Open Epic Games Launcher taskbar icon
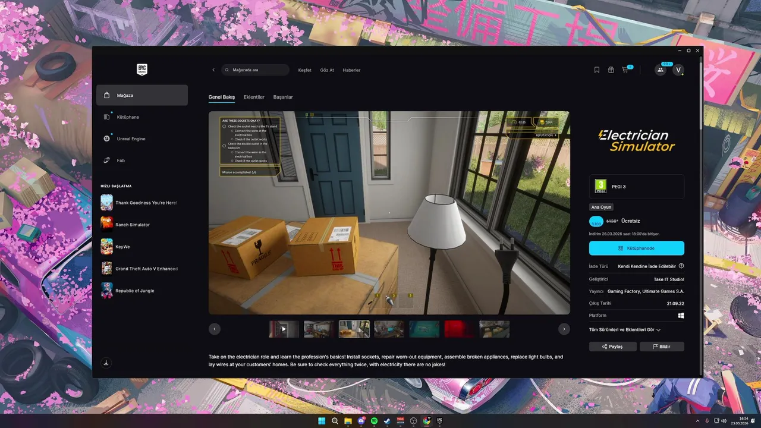The image size is (761, 428). coord(440,421)
